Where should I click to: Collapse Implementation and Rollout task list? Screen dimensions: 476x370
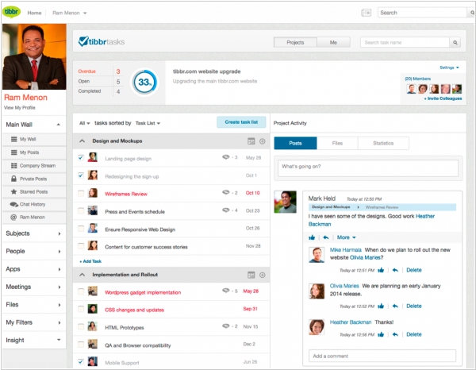click(82, 275)
